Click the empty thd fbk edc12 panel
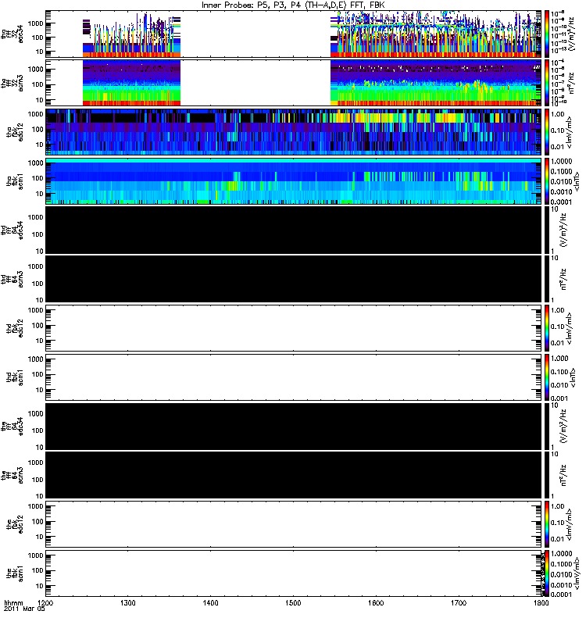The image size is (586, 625). tap(294, 328)
